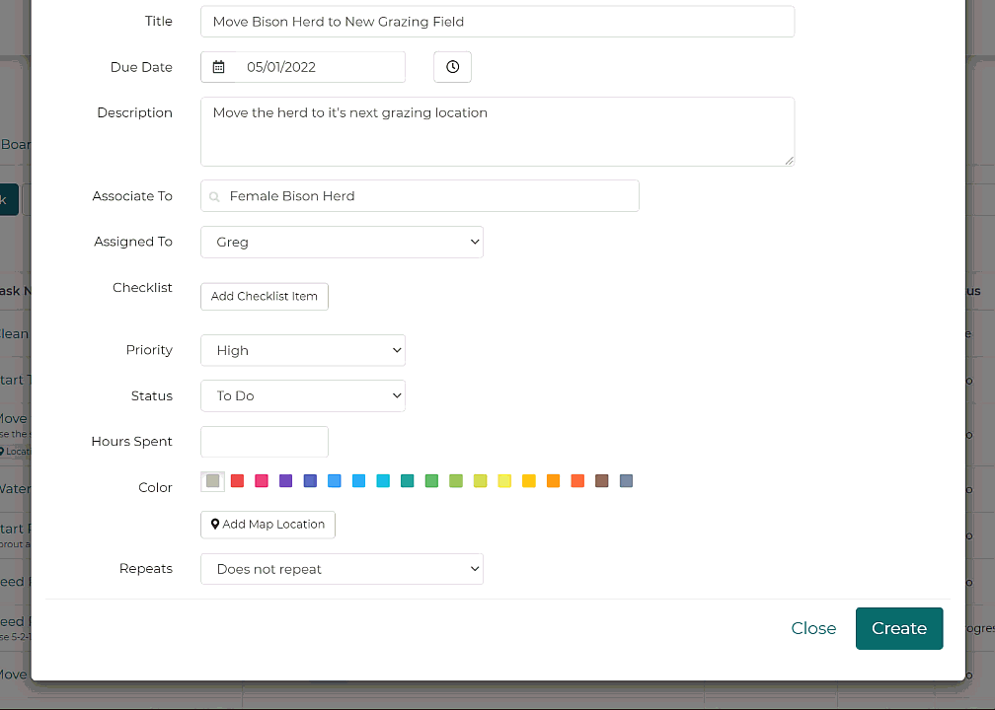Click the Close link
This screenshot has width=995, height=710.
813,628
